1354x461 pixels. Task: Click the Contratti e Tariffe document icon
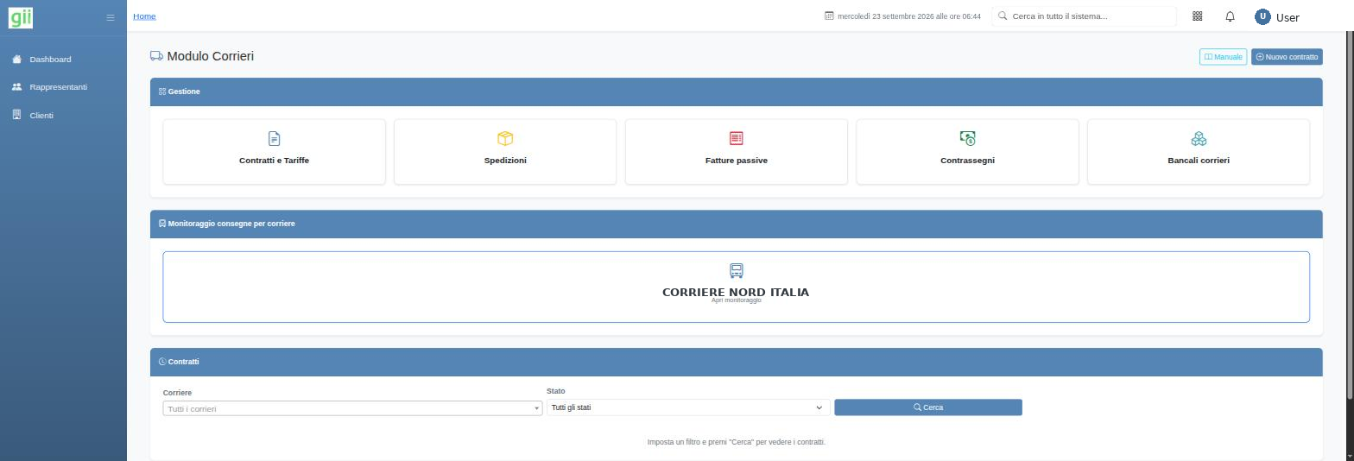274,138
